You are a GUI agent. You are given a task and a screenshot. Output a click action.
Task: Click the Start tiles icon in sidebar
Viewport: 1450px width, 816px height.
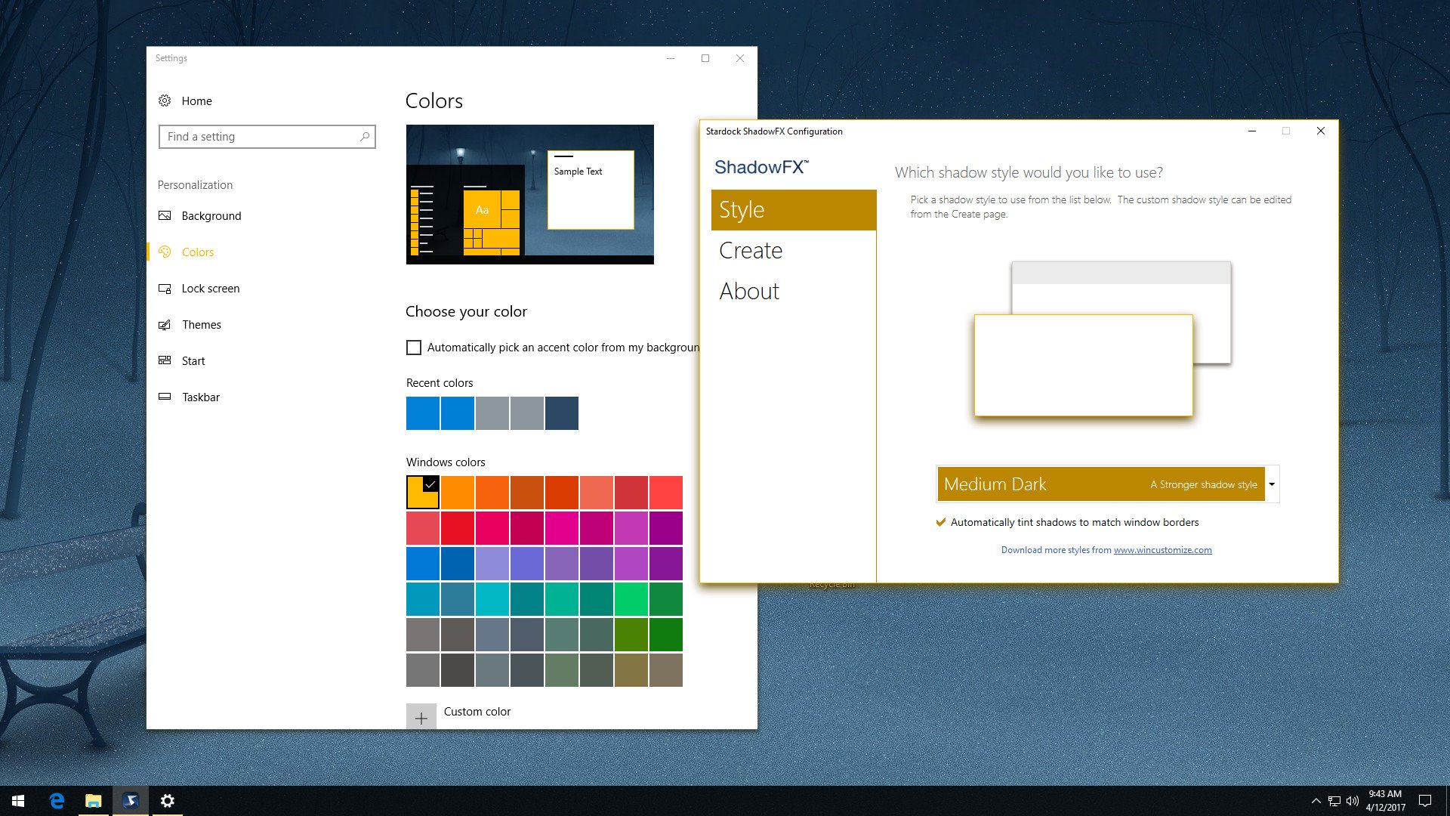165,360
